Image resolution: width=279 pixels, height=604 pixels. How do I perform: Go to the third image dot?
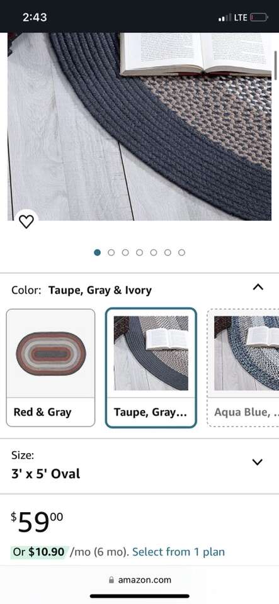coord(125,252)
